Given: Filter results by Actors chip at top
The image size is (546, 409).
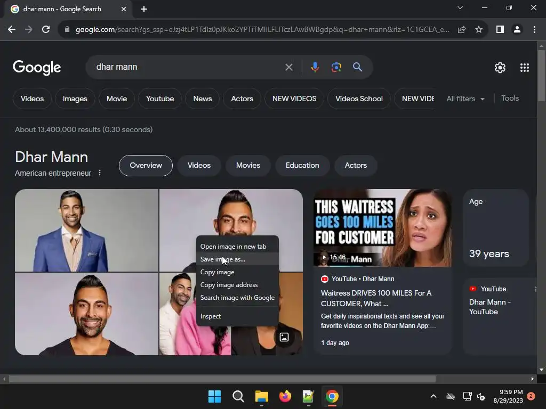Looking at the screenshot, I should click(x=242, y=99).
